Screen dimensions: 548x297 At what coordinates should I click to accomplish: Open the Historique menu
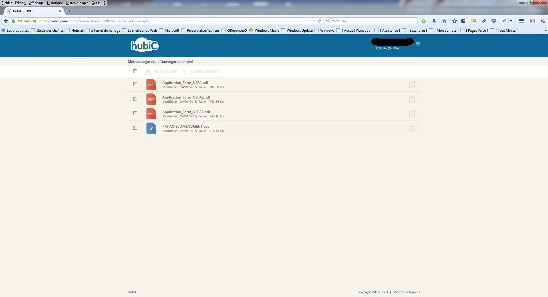[55, 3]
